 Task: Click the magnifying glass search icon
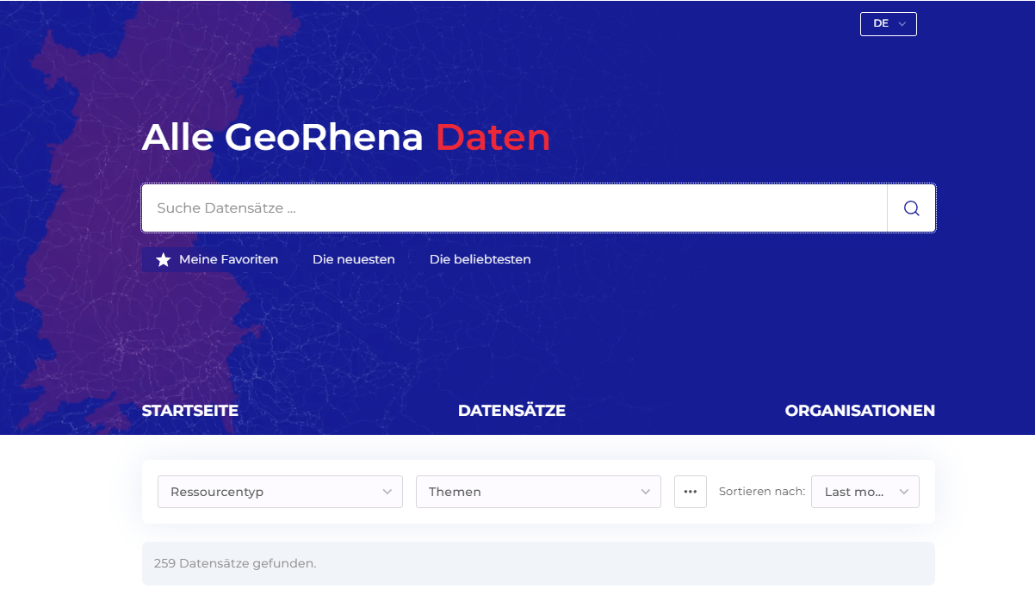911,208
